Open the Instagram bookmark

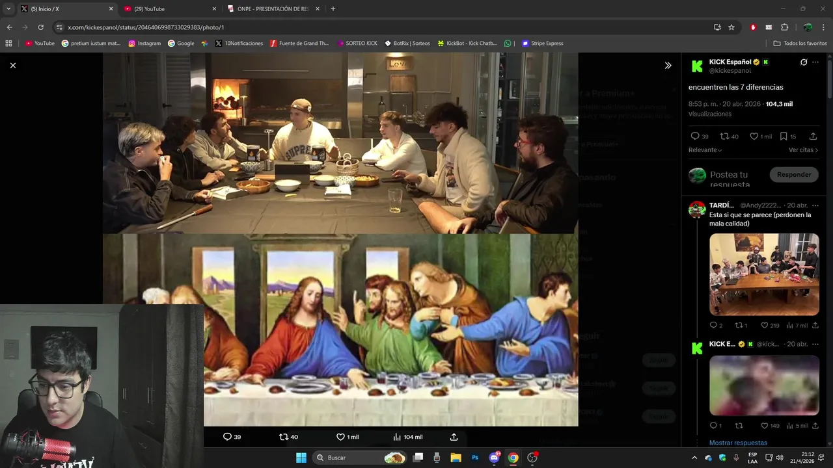[144, 44]
